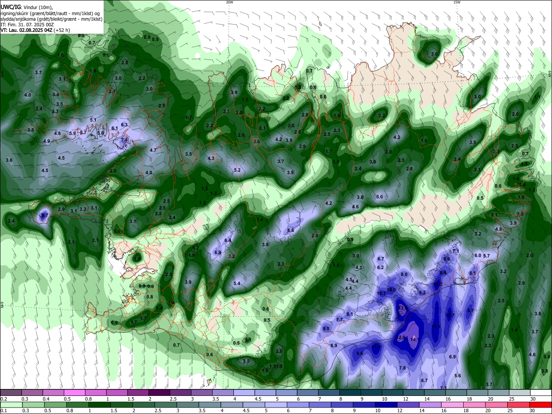Select the valid time line 'VT: Lau. 02.08.2025 04Z (+52 h)'
The image size is (552, 414).
pos(35,30)
